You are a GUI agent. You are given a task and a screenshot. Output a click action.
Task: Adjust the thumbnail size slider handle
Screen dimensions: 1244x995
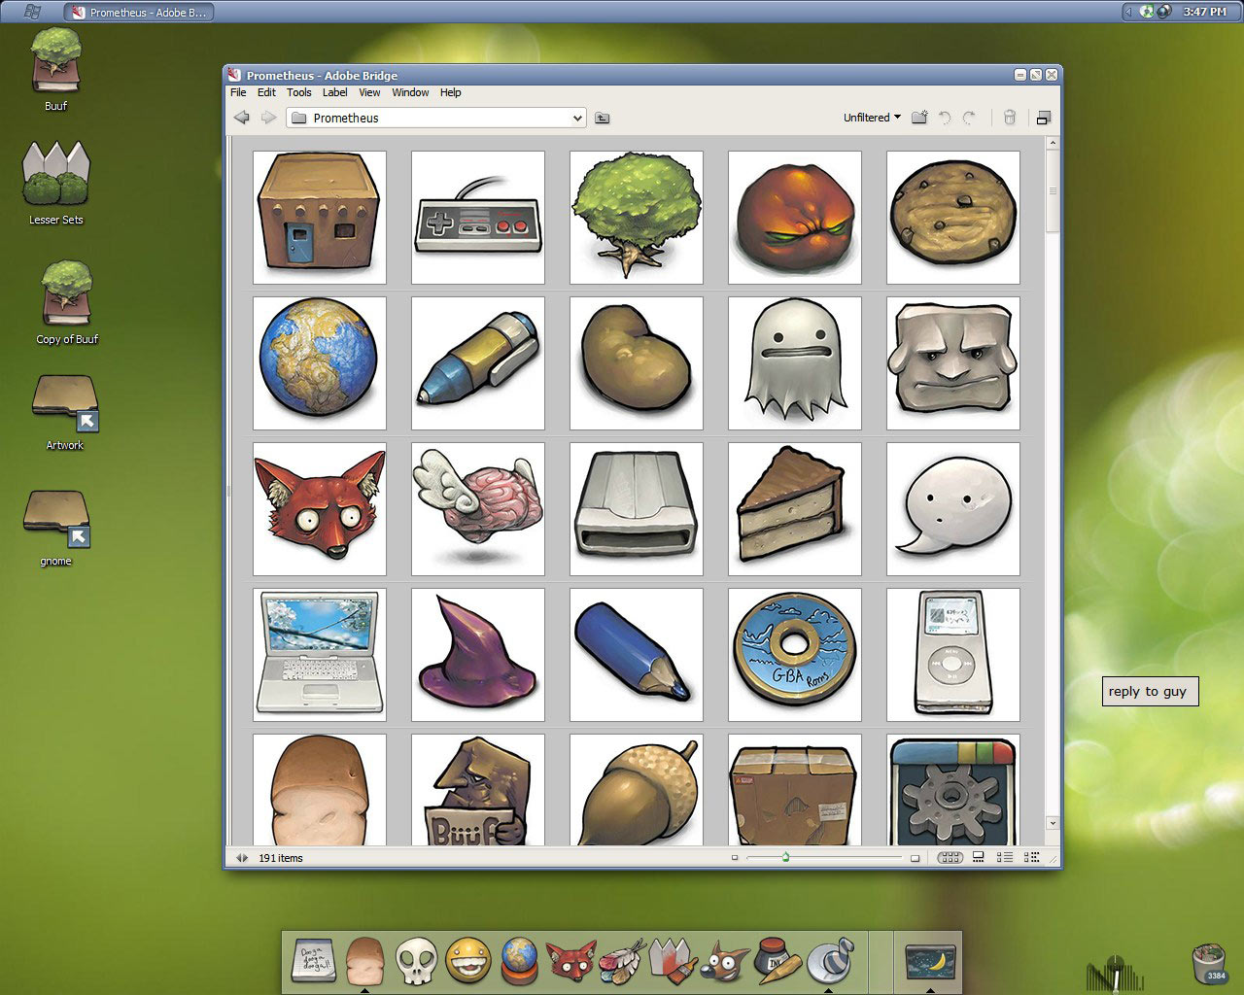pyautogui.click(x=785, y=857)
